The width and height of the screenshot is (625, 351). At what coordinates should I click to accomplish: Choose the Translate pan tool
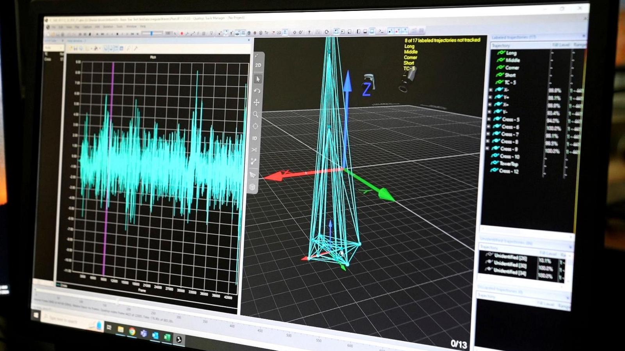257,103
